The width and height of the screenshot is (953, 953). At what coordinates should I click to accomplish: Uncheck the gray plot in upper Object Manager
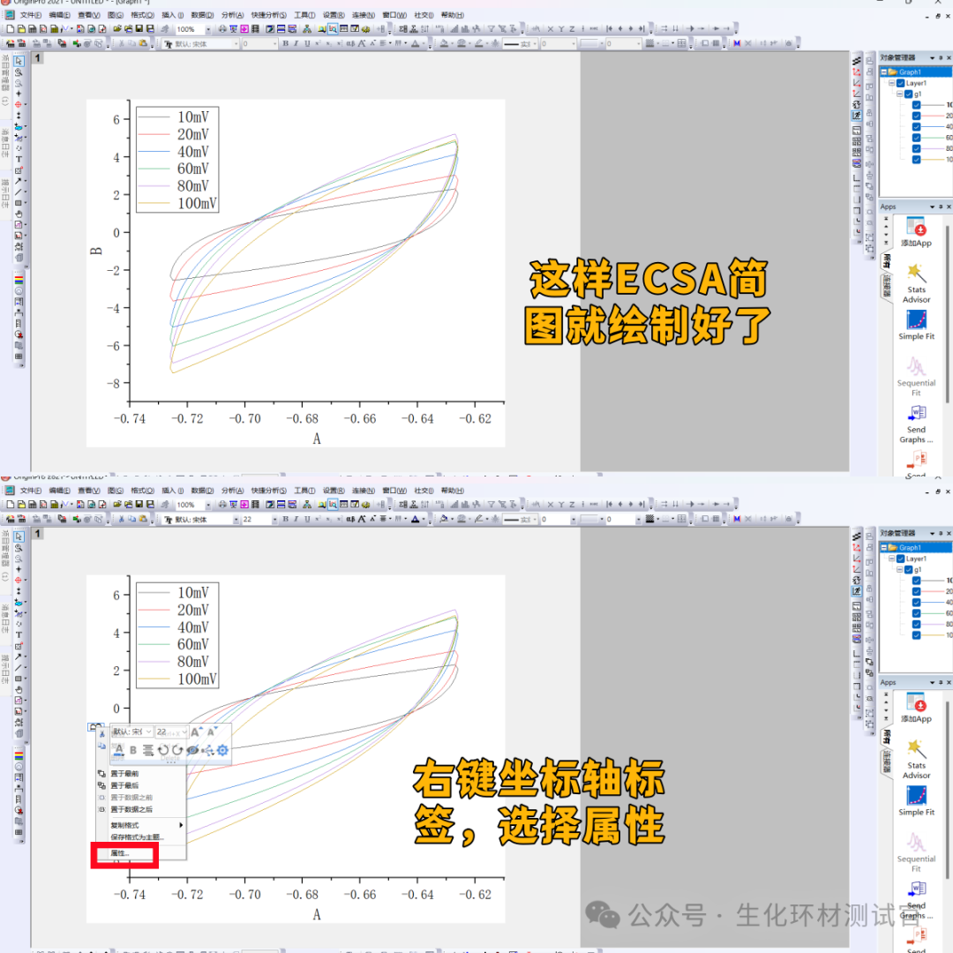coord(916,105)
